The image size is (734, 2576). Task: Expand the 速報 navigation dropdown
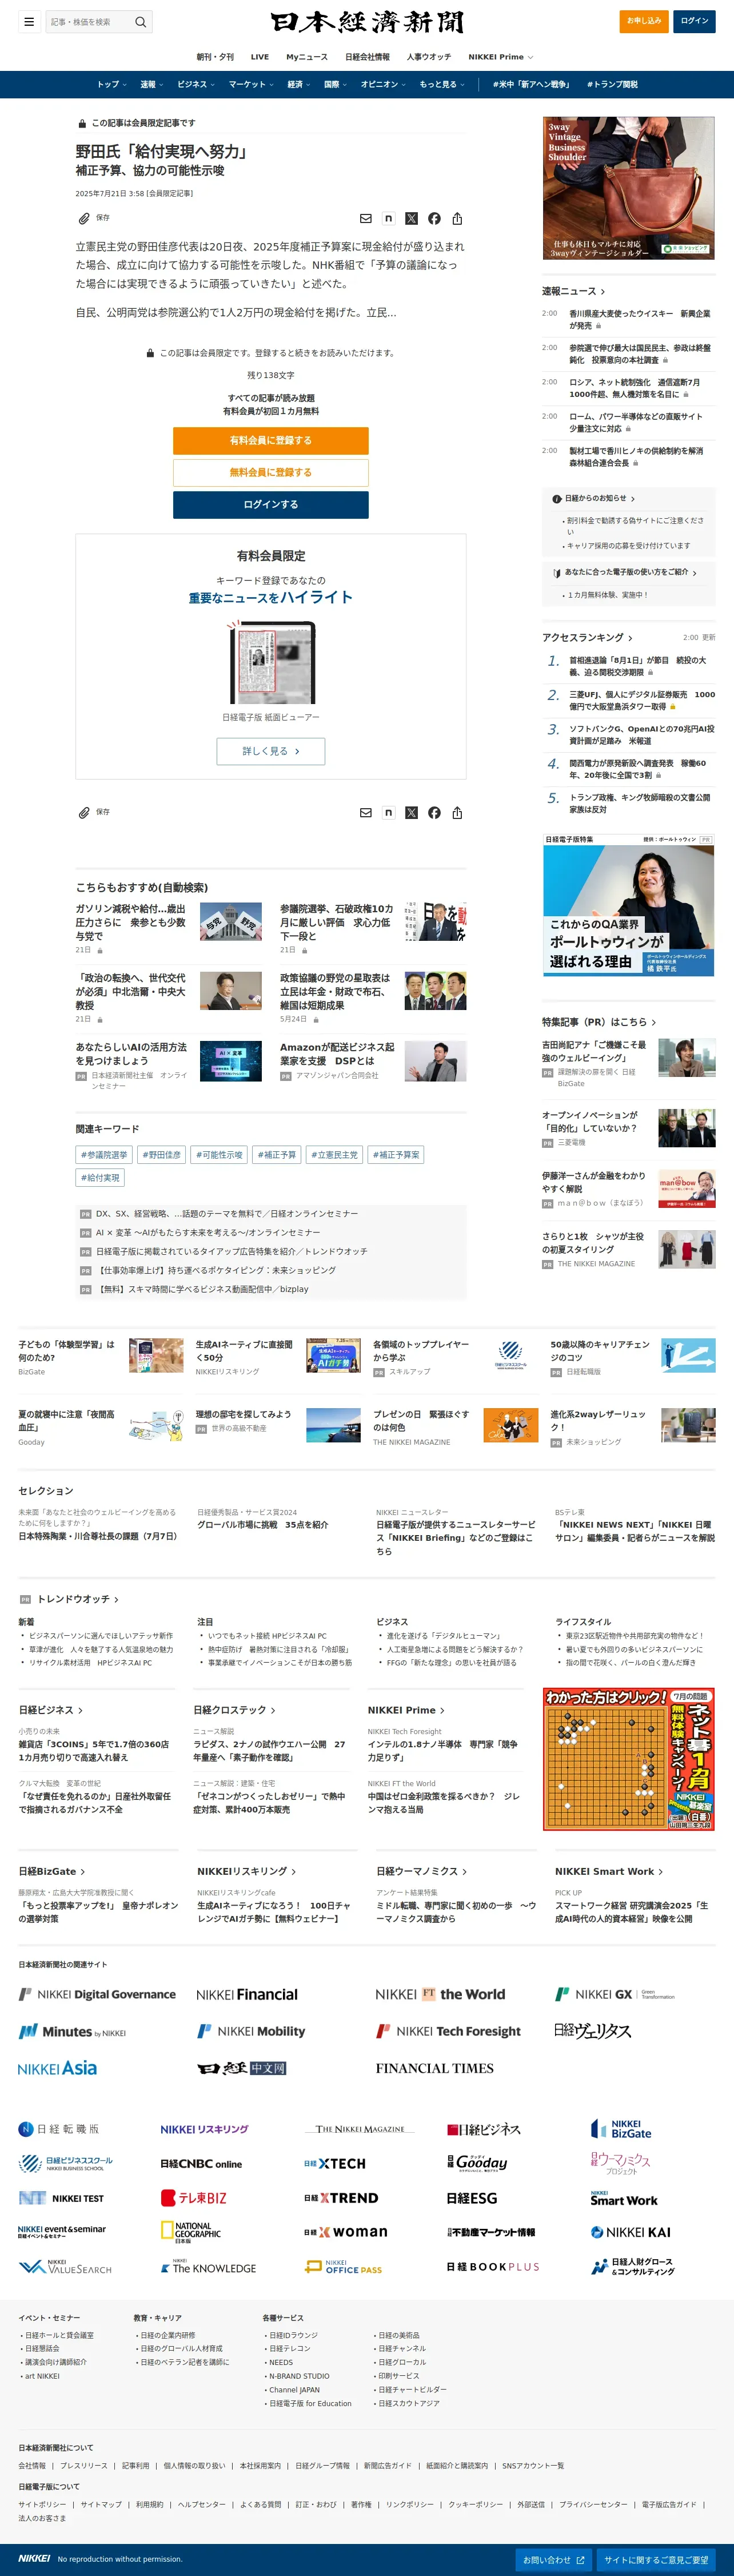pos(151,84)
